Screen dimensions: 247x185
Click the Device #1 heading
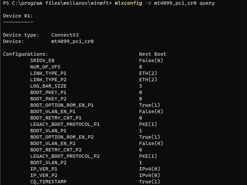pos(18,16)
